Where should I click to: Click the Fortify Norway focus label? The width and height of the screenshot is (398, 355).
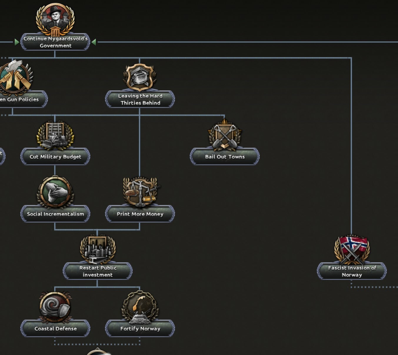[140, 329]
